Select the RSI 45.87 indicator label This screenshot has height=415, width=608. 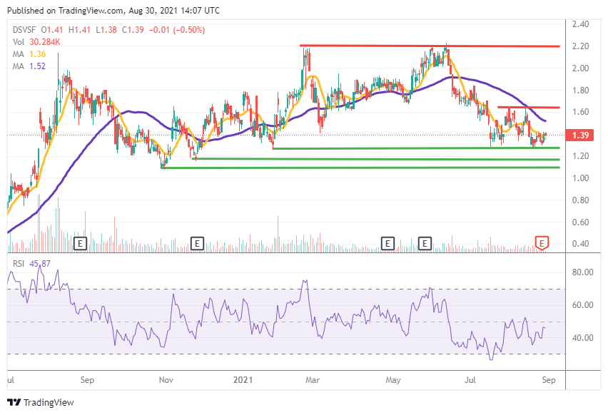click(23, 267)
